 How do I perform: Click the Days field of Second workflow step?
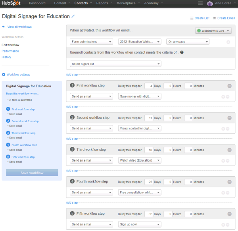(149, 118)
